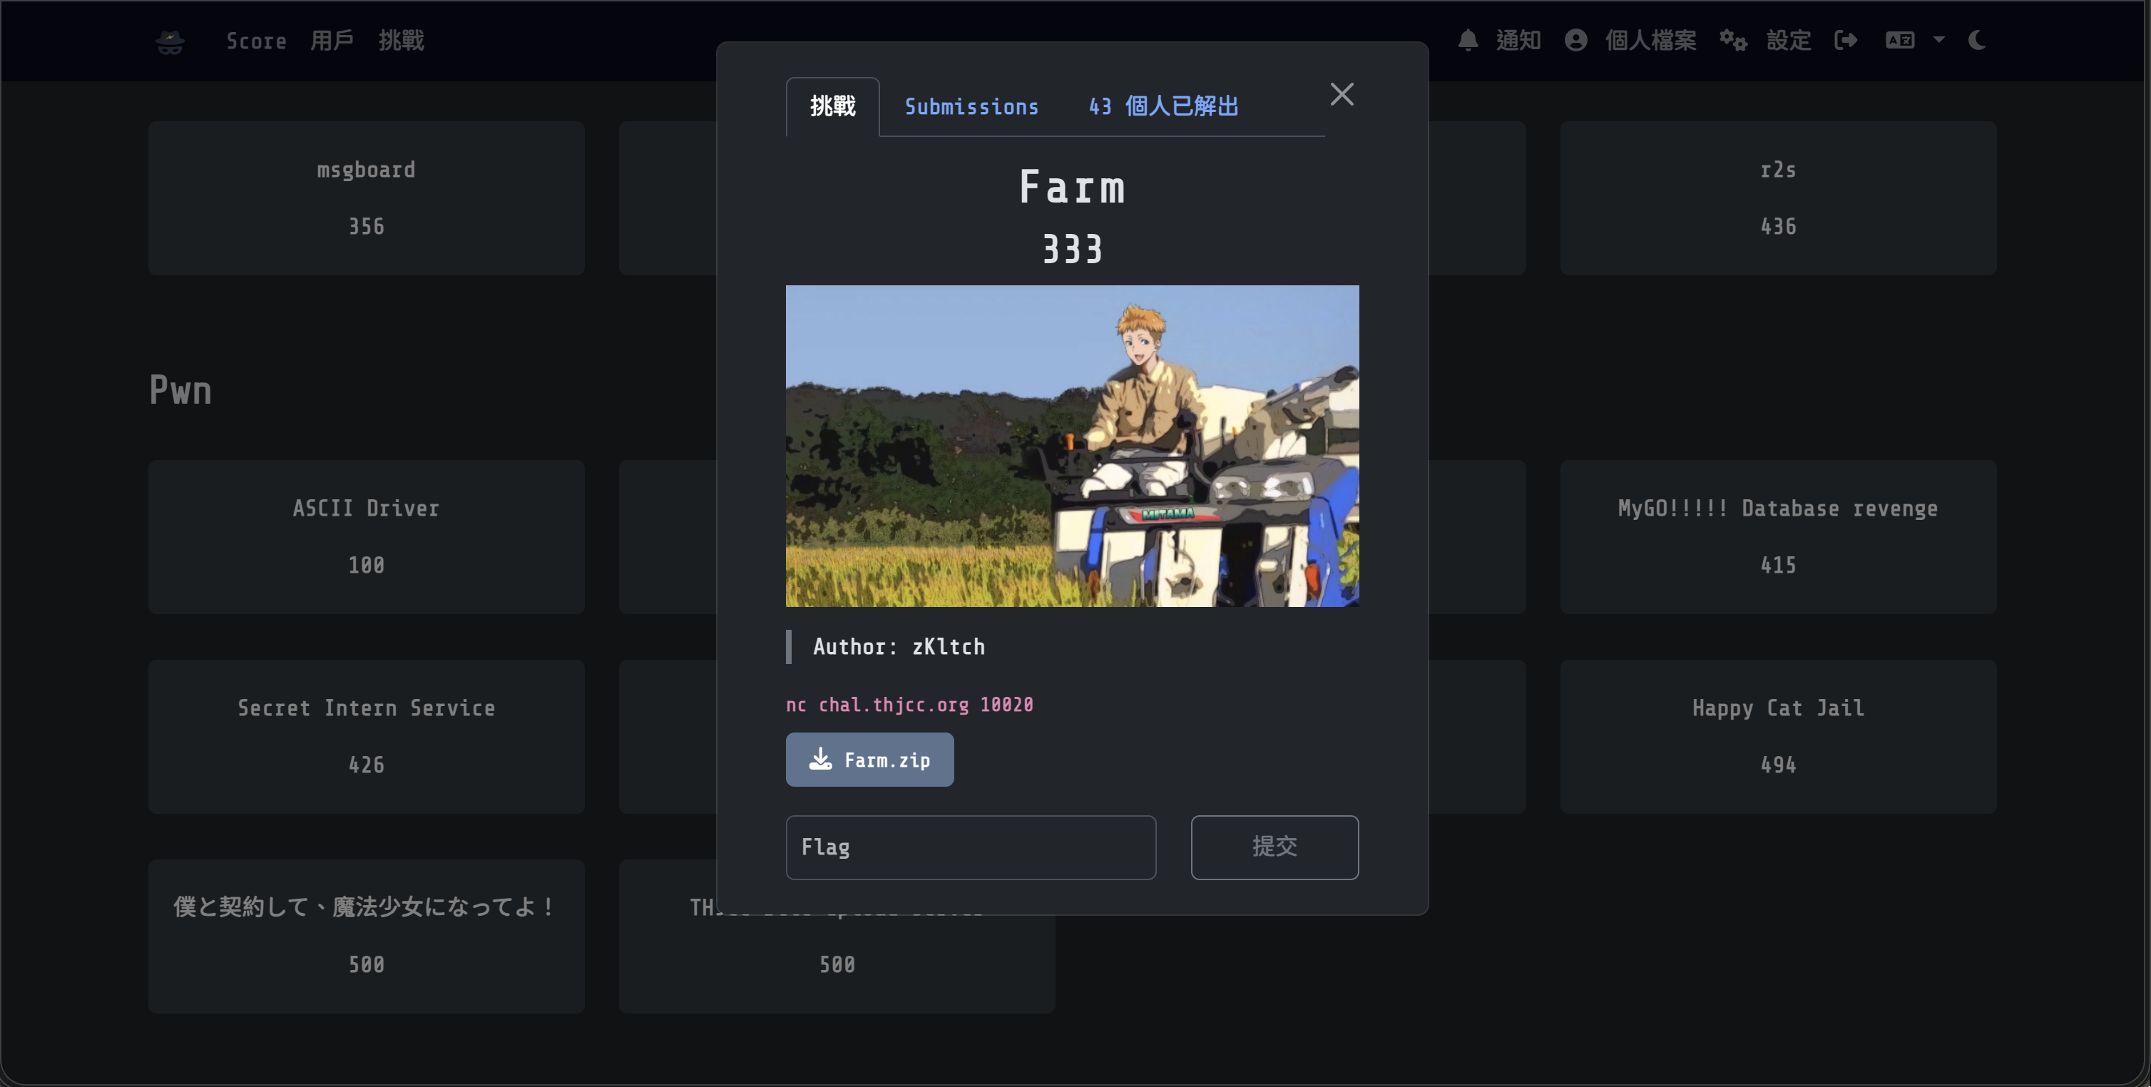
Task: Expand the language dropdown arrow
Action: pyautogui.click(x=1939, y=40)
